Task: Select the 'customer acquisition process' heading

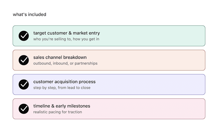Action: (64, 82)
